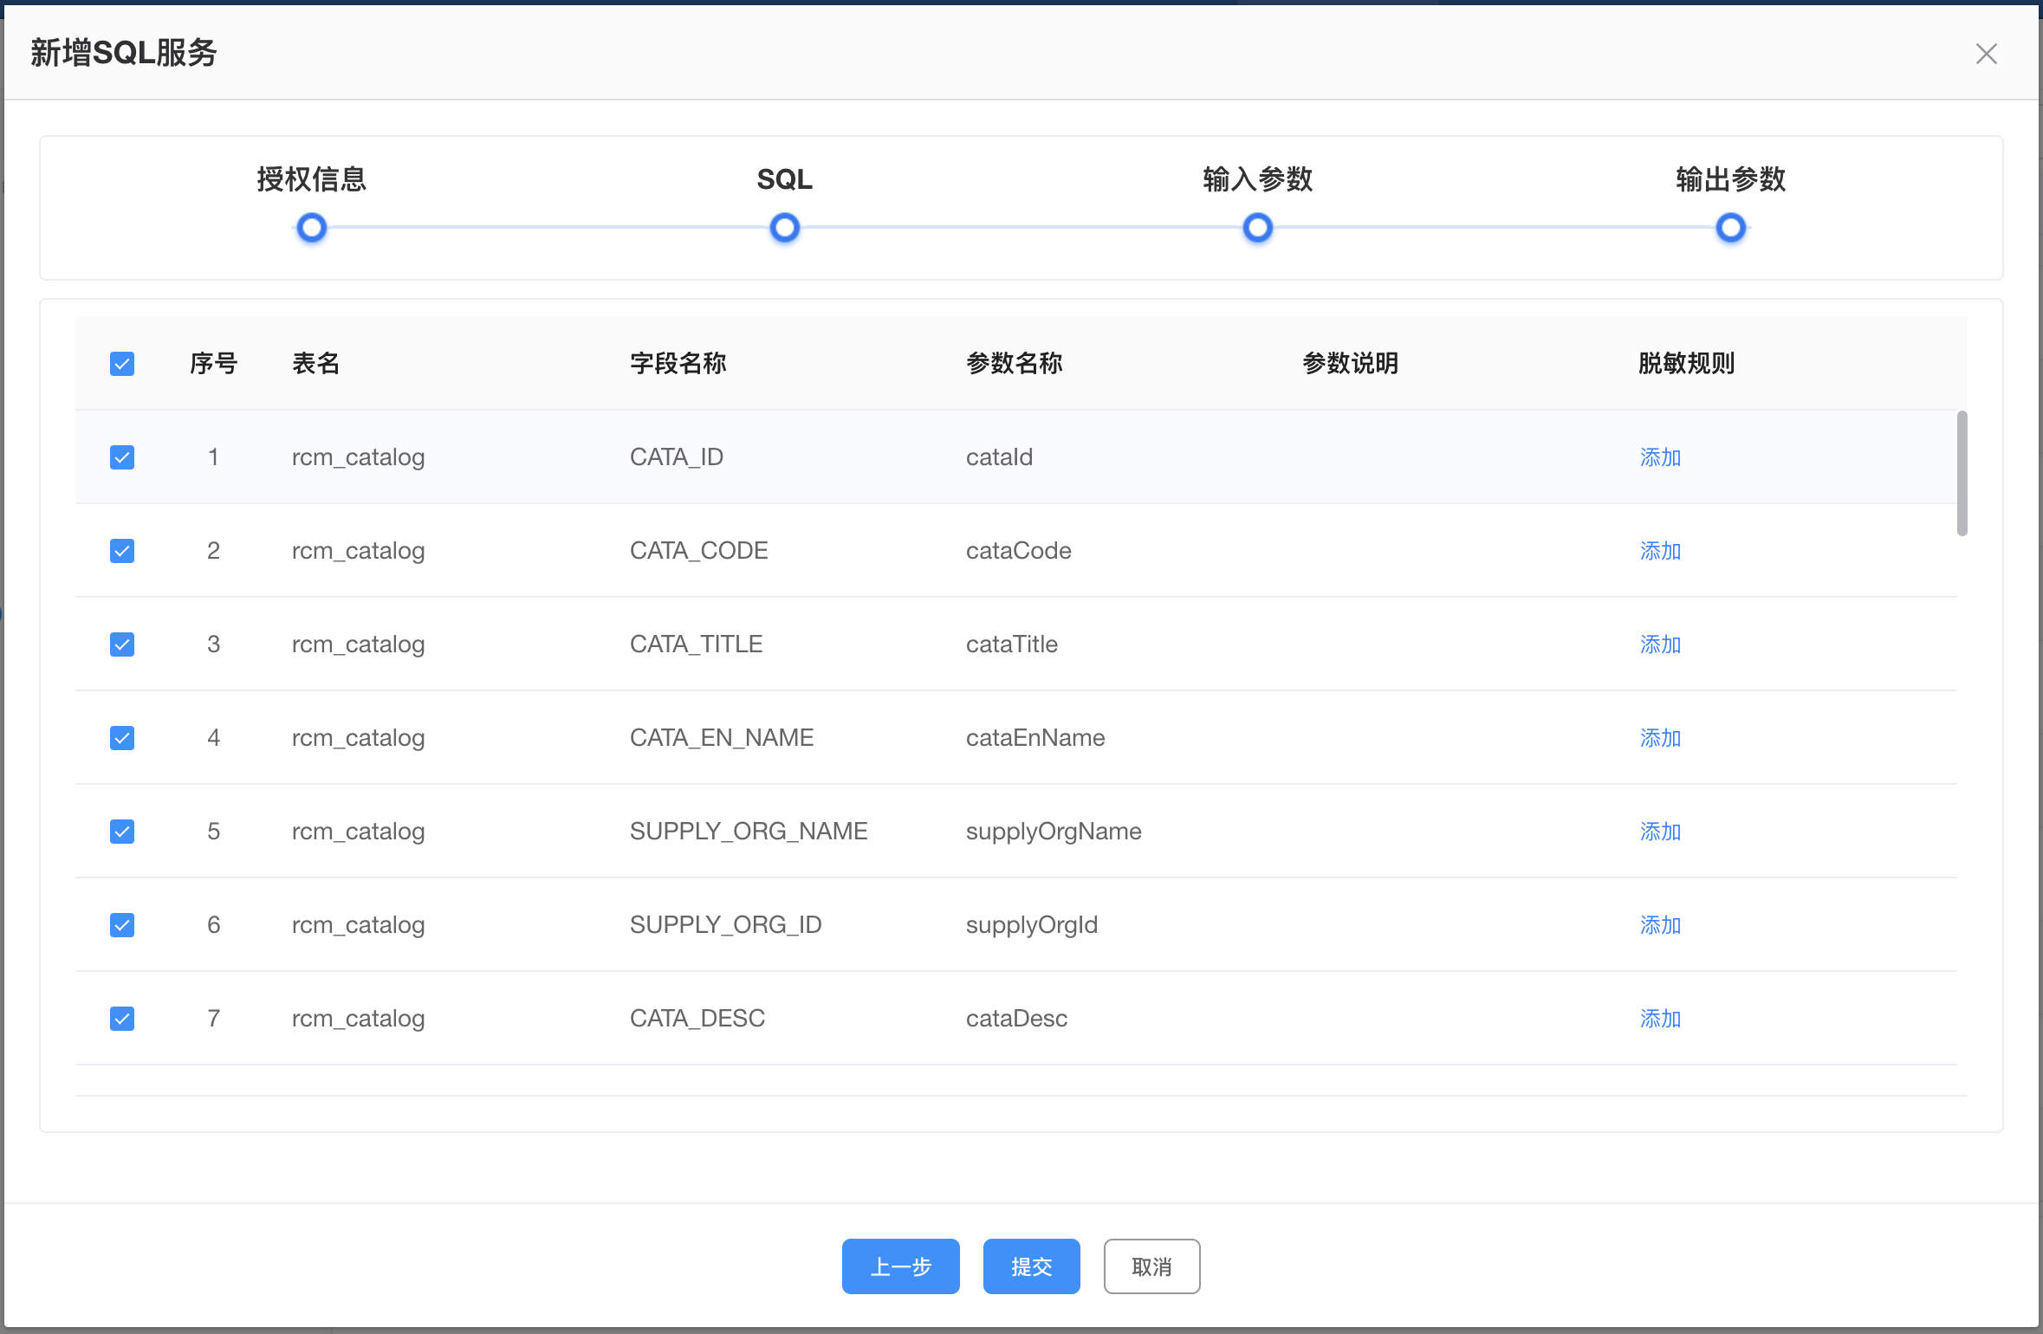
Task: Click the SQL step circle
Action: point(784,228)
